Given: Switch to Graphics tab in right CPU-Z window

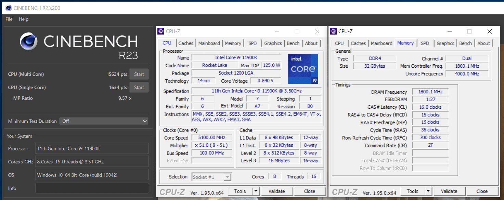Looking at the screenshot, I should [x=445, y=43].
